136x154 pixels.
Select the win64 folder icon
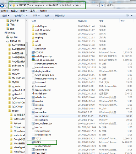[33, 45]
